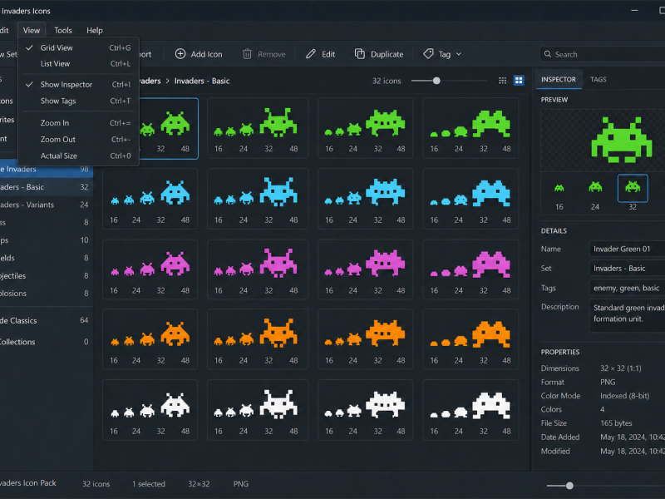Select the second white invader icon card
This screenshot has width=665, height=499.
click(258, 410)
